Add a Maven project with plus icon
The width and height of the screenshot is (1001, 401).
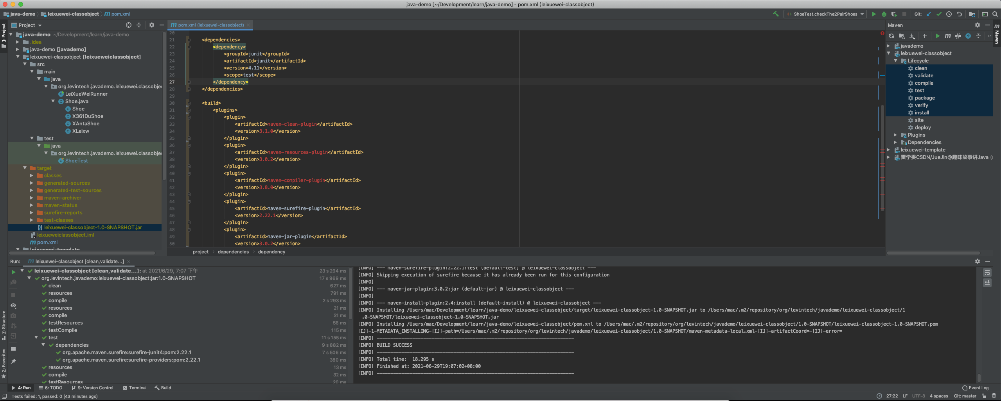925,36
